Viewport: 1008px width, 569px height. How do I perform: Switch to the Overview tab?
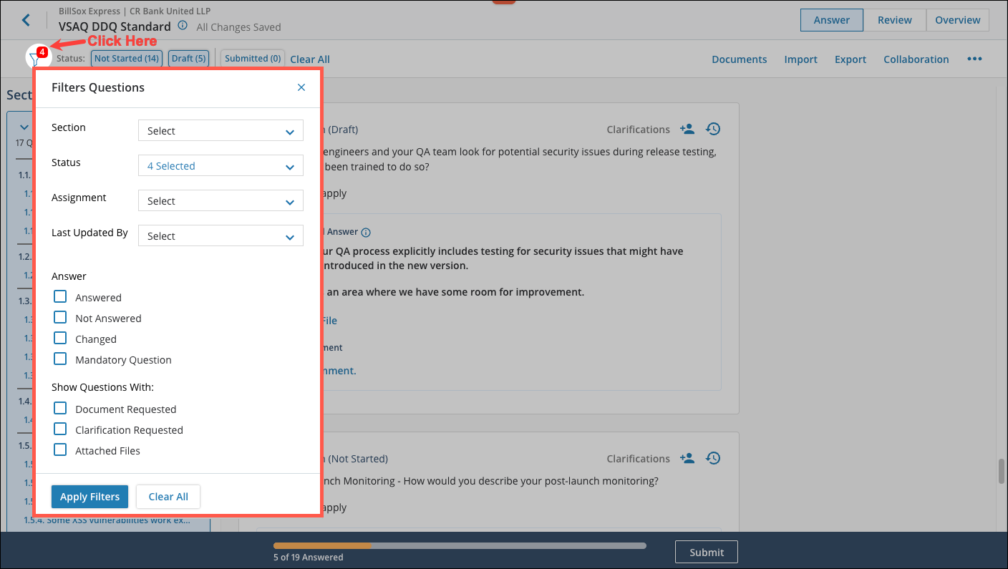point(957,20)
